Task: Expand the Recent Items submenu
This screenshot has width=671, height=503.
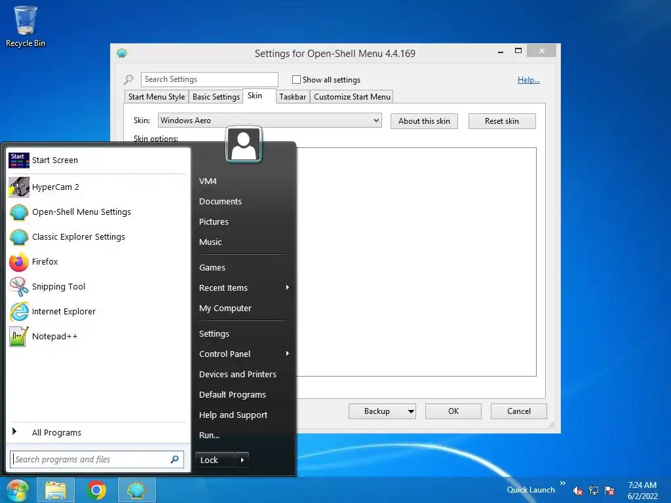Action: tap(288, 288)
